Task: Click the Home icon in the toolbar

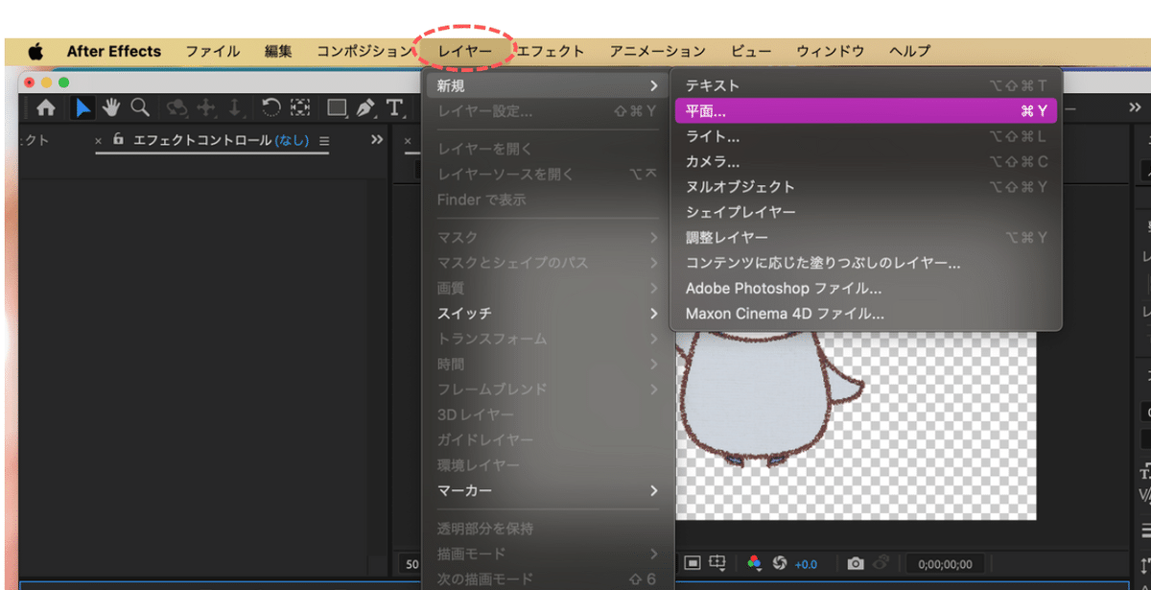Action: tap(45, 107)
